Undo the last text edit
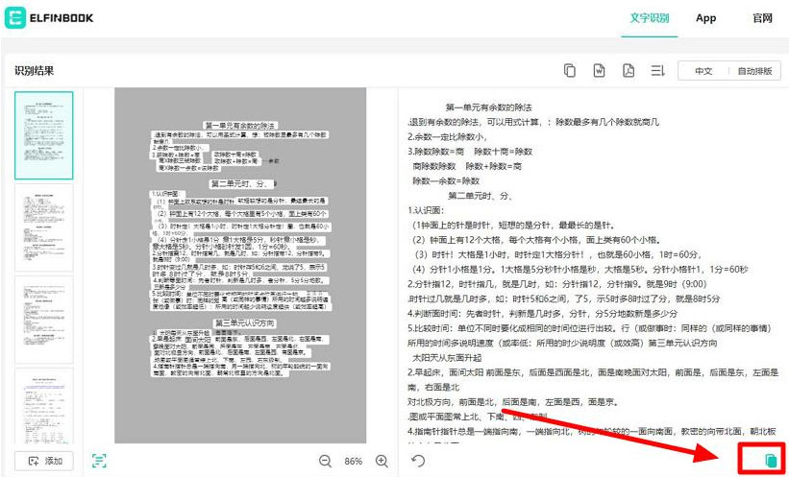This screenshot has height=477, width=789. pyautogui.click(x=418, y=461)
